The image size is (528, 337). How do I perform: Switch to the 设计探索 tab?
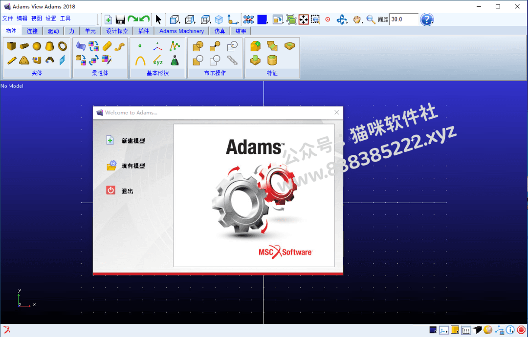(117, 31)
